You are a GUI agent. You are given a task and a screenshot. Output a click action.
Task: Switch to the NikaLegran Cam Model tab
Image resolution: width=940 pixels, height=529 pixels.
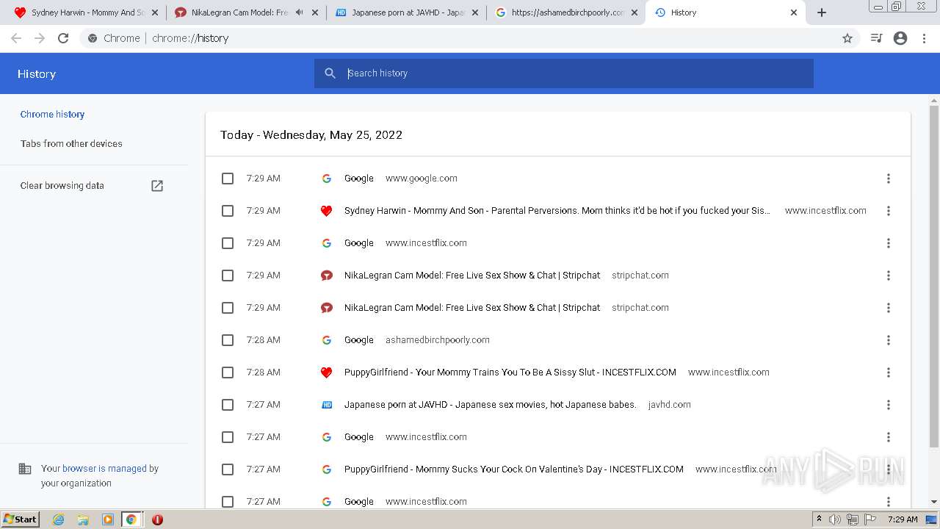pyautogui.click(x=246, y=12)
